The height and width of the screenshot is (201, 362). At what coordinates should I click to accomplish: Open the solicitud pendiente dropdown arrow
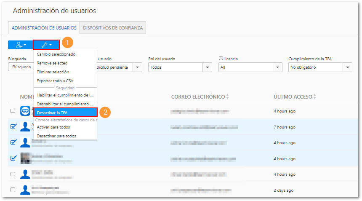pos(137,67)
